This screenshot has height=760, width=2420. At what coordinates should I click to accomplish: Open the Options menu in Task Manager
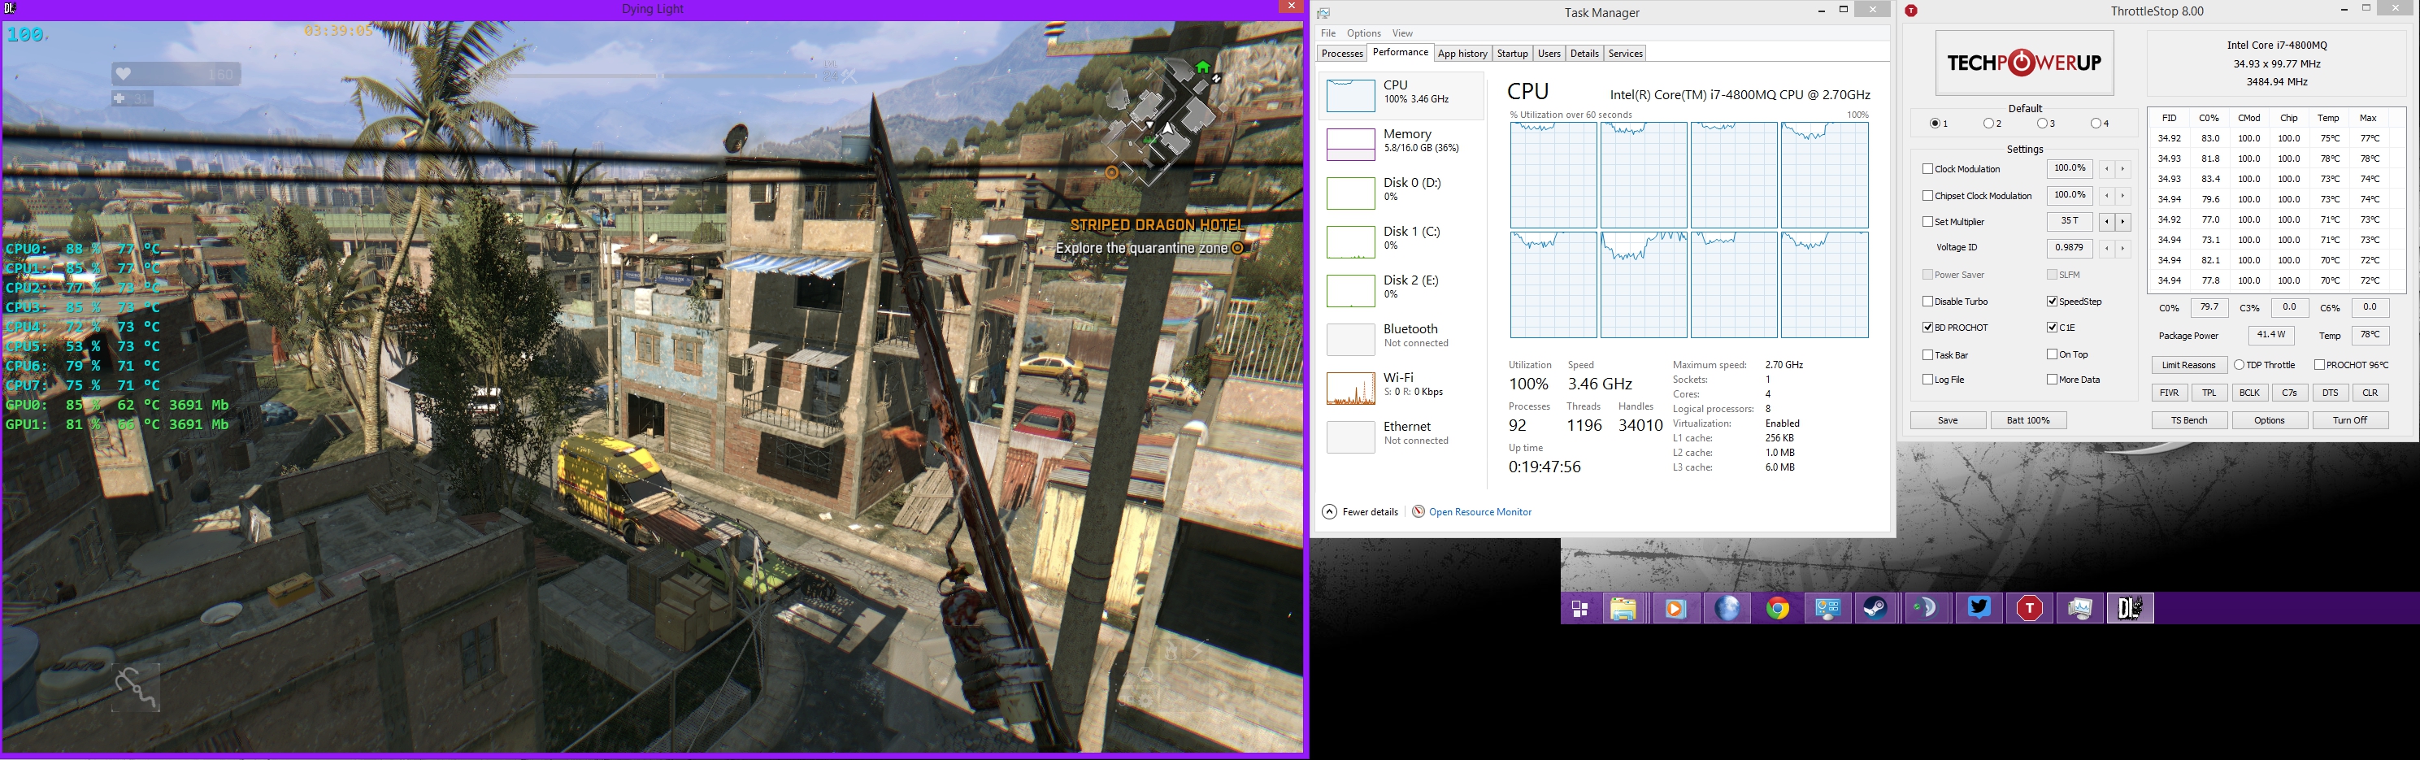click(x=1363, y=33)
